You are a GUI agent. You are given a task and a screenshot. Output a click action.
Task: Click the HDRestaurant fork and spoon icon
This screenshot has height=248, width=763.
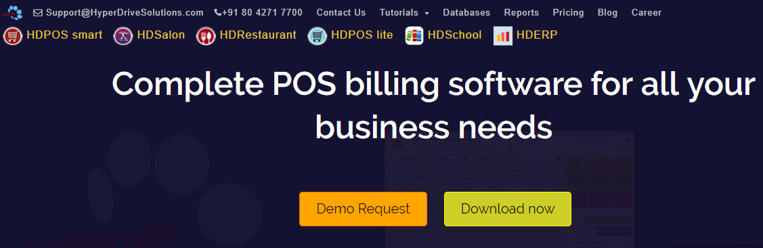(206, 35)
